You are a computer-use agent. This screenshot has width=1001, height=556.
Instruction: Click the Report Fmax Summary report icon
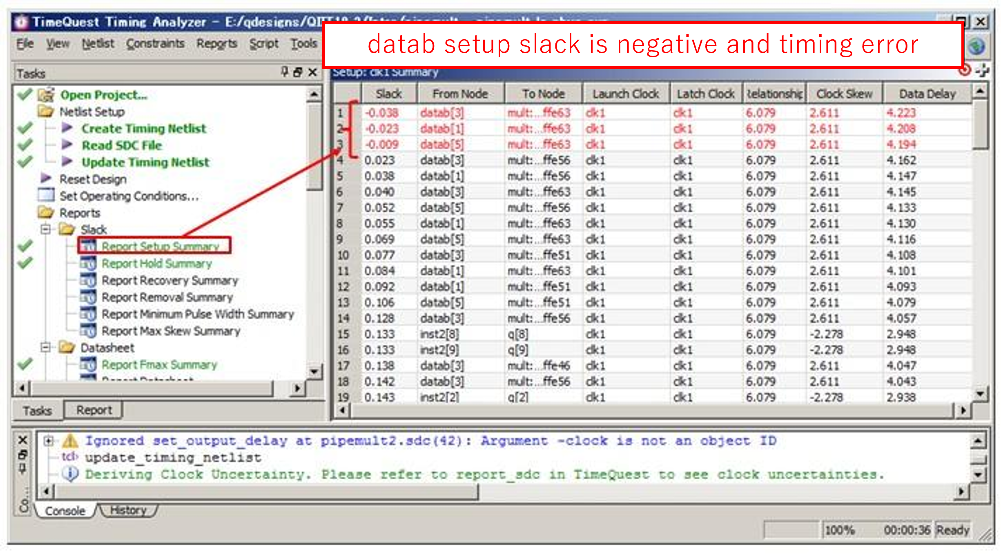pos(88,364)
